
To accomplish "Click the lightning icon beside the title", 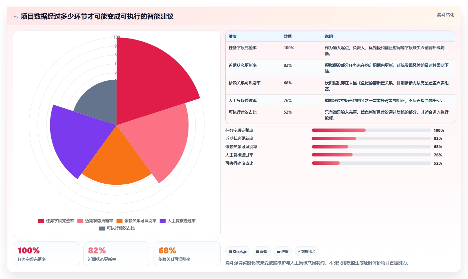I will (x=16, y=17).
